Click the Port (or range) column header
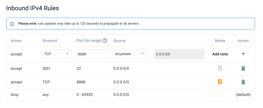Viewport: 263px width, 108px height. 89,41
